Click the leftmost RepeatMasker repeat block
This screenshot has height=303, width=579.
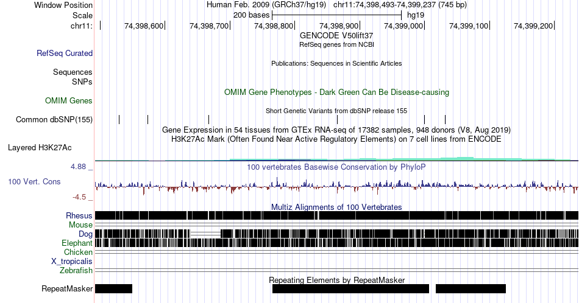(114, 288)
